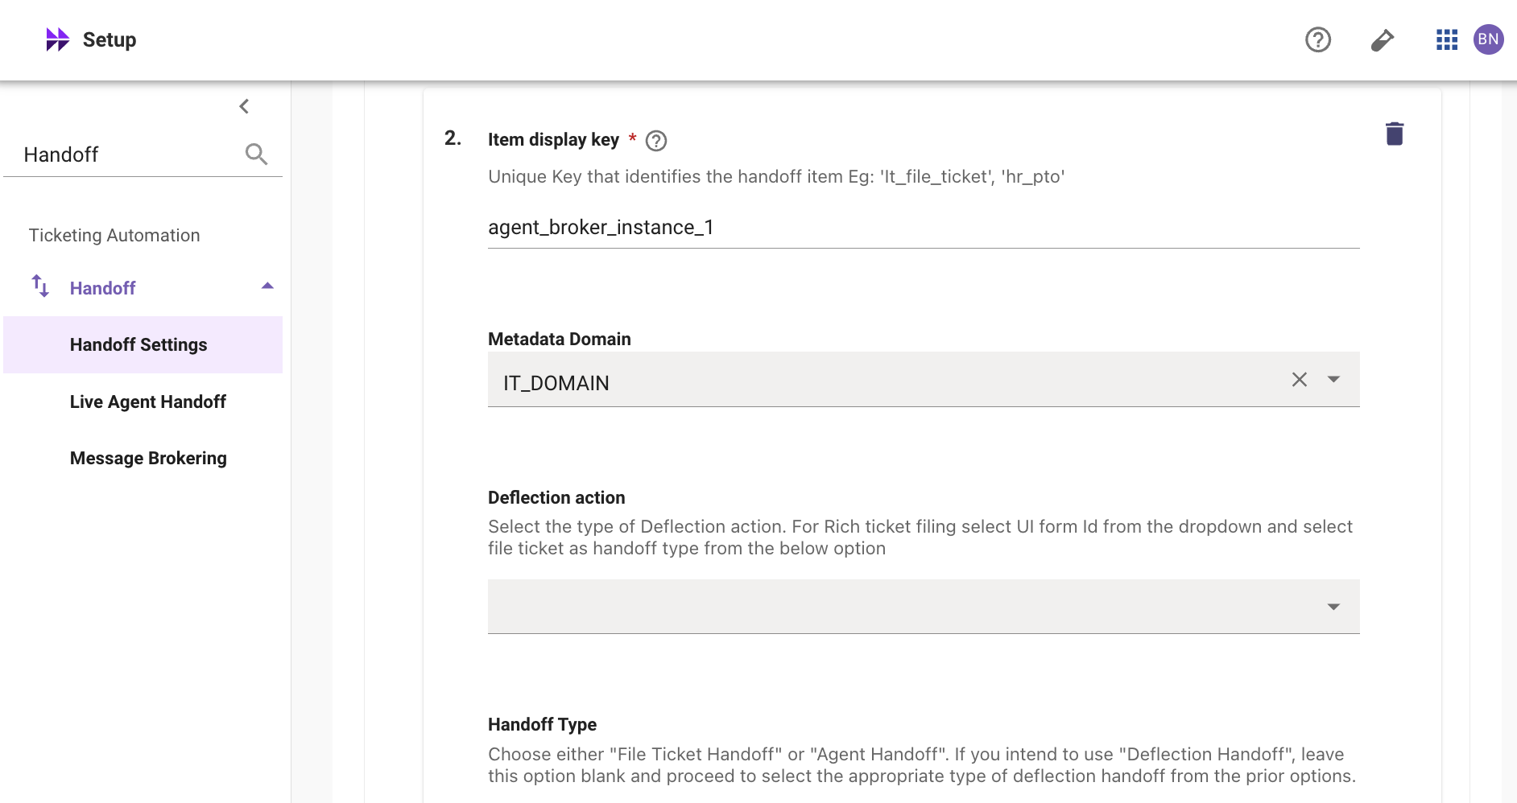This screenshot has height=803, width=1517.
Task: Click the Moveworks logo icon beside Setup
Action: click(x=57, y=39)
